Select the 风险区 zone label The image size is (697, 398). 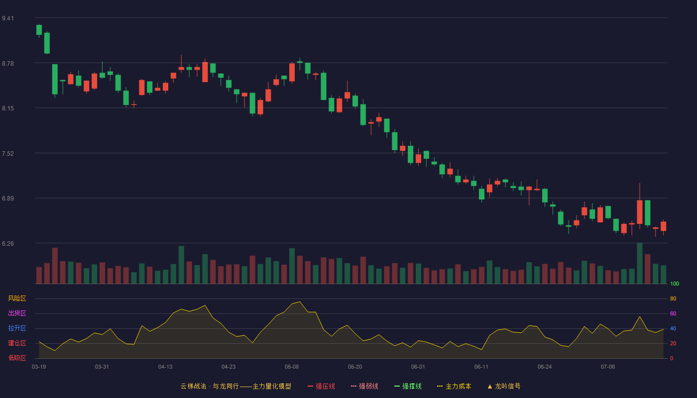click(17, 298)
